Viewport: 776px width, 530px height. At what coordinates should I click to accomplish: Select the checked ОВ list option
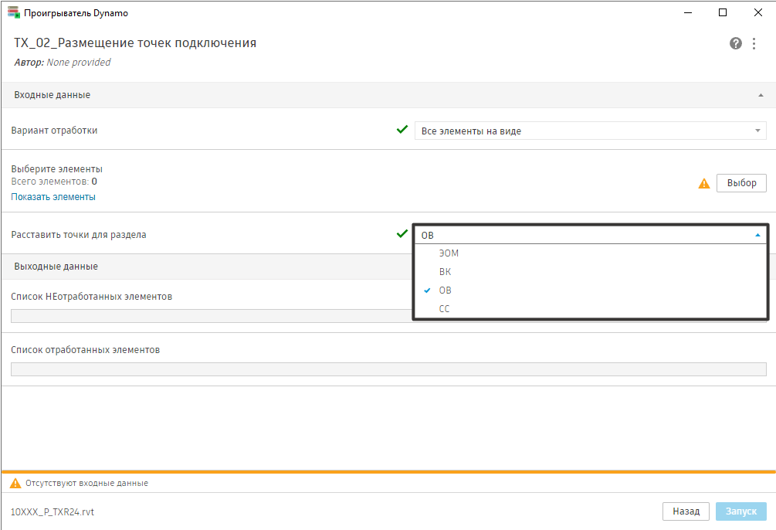click(x=445, y=290)
